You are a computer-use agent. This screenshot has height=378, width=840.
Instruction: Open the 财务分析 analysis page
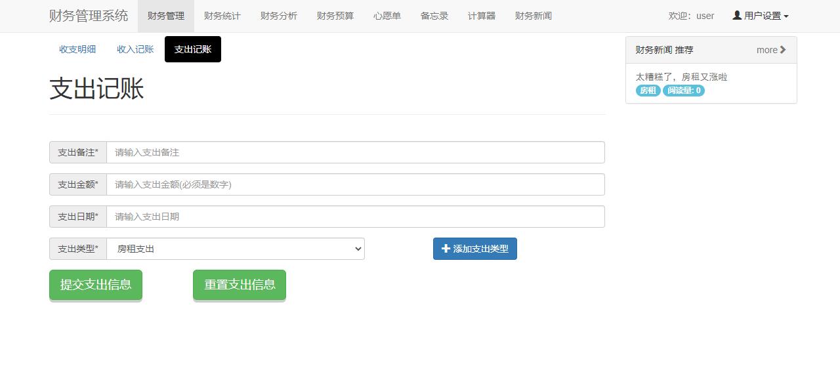[278, 16]
